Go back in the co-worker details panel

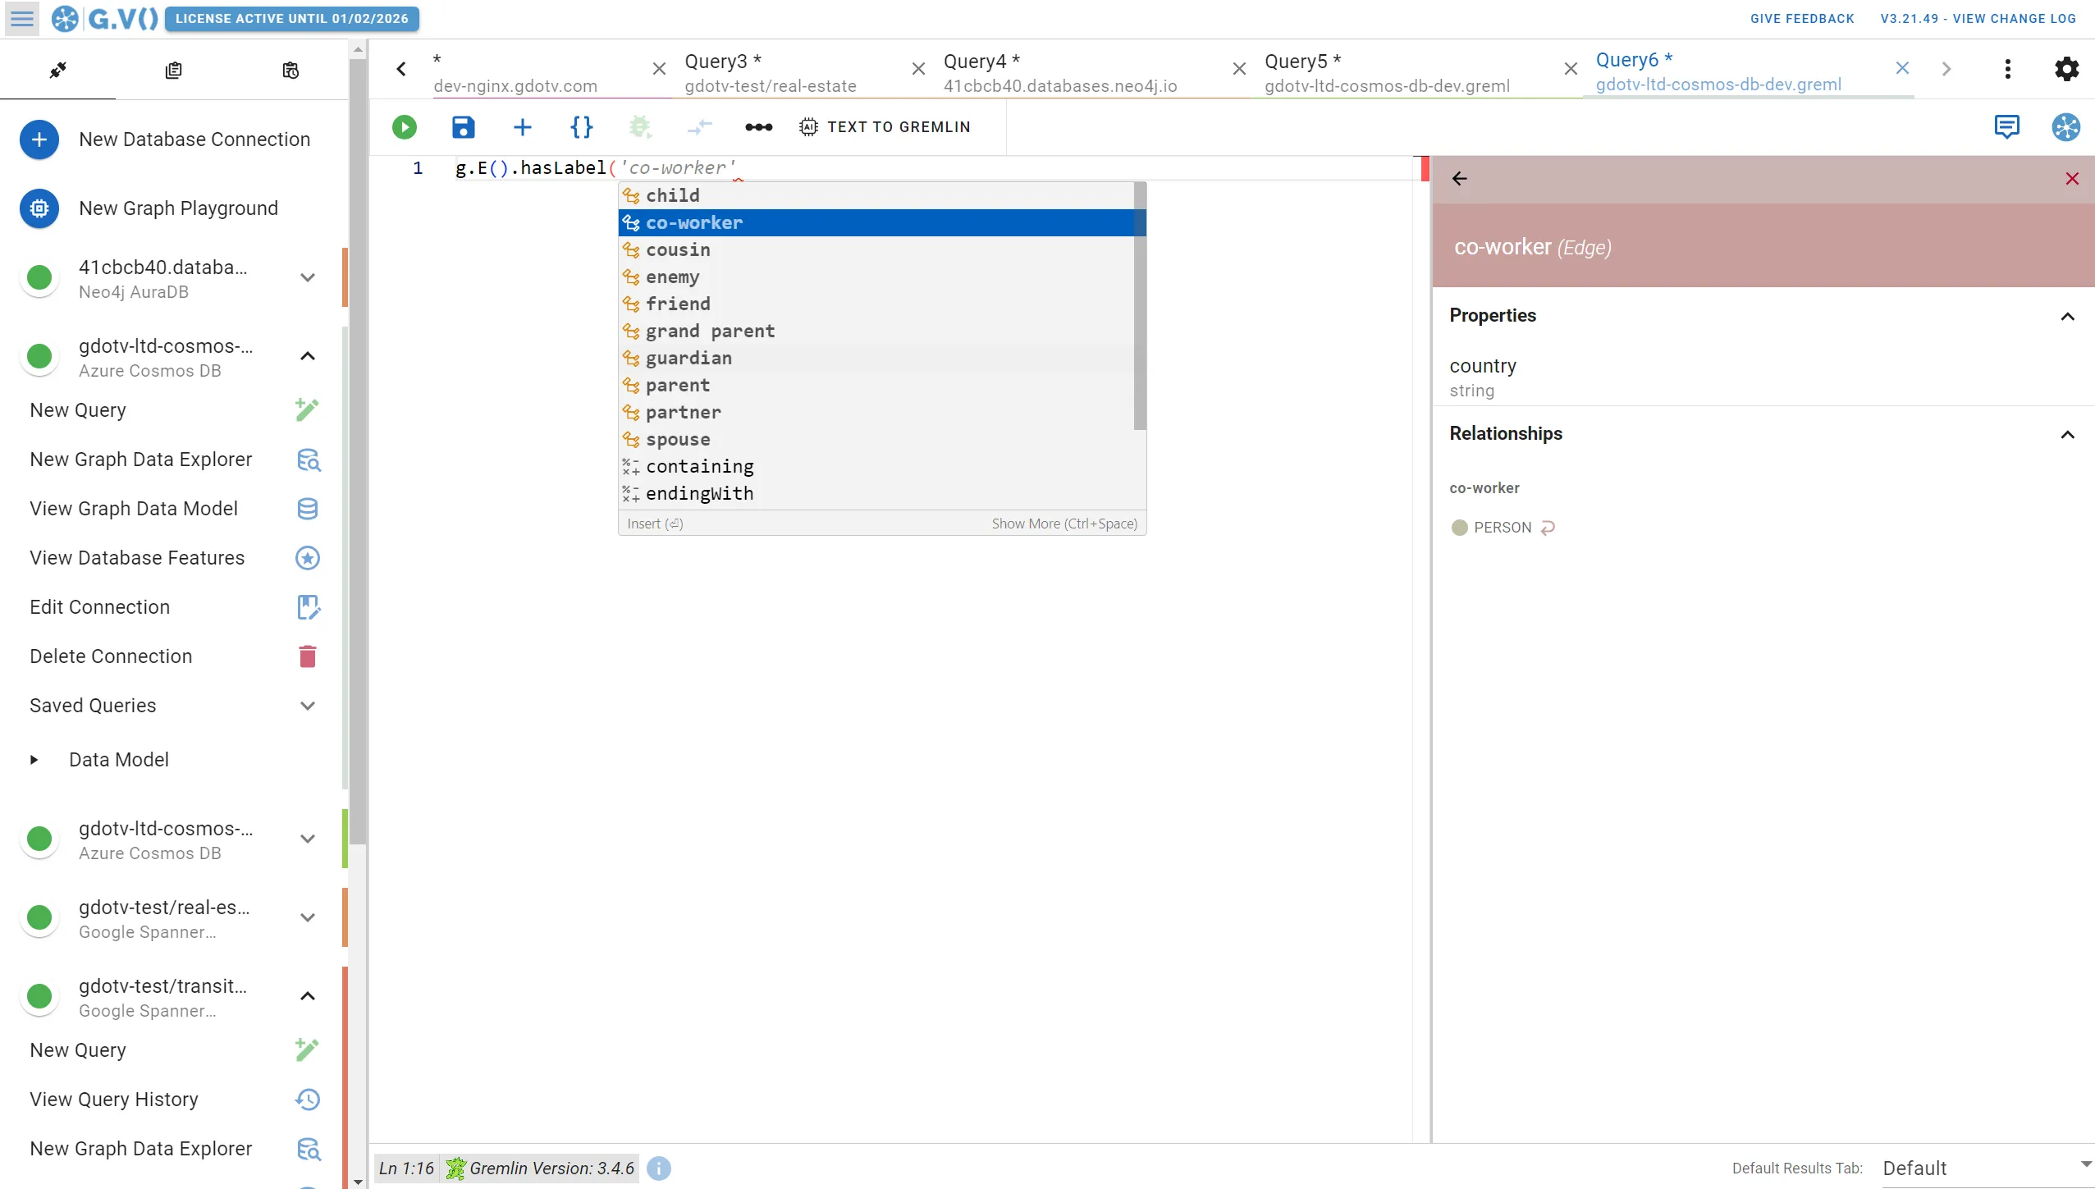coord(1459,179)
